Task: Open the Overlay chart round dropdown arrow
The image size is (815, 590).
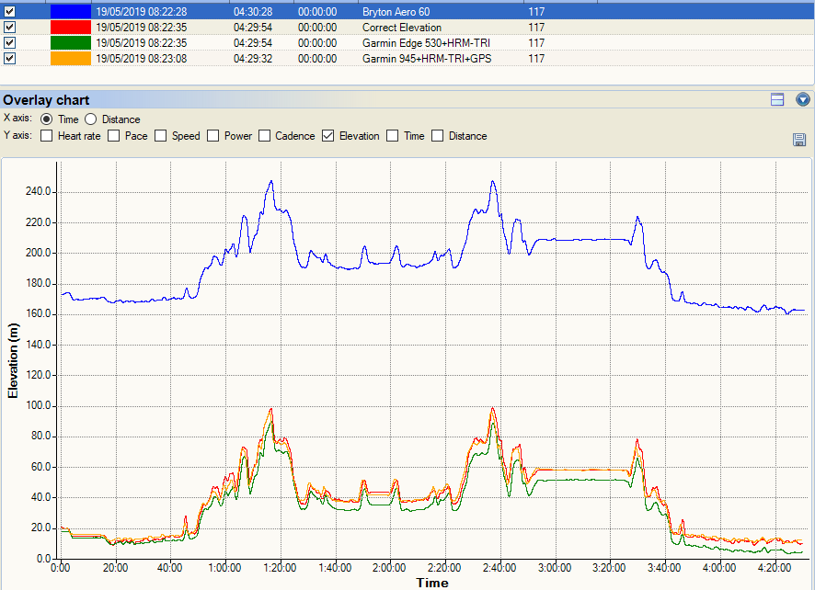Action: (802, 99)
